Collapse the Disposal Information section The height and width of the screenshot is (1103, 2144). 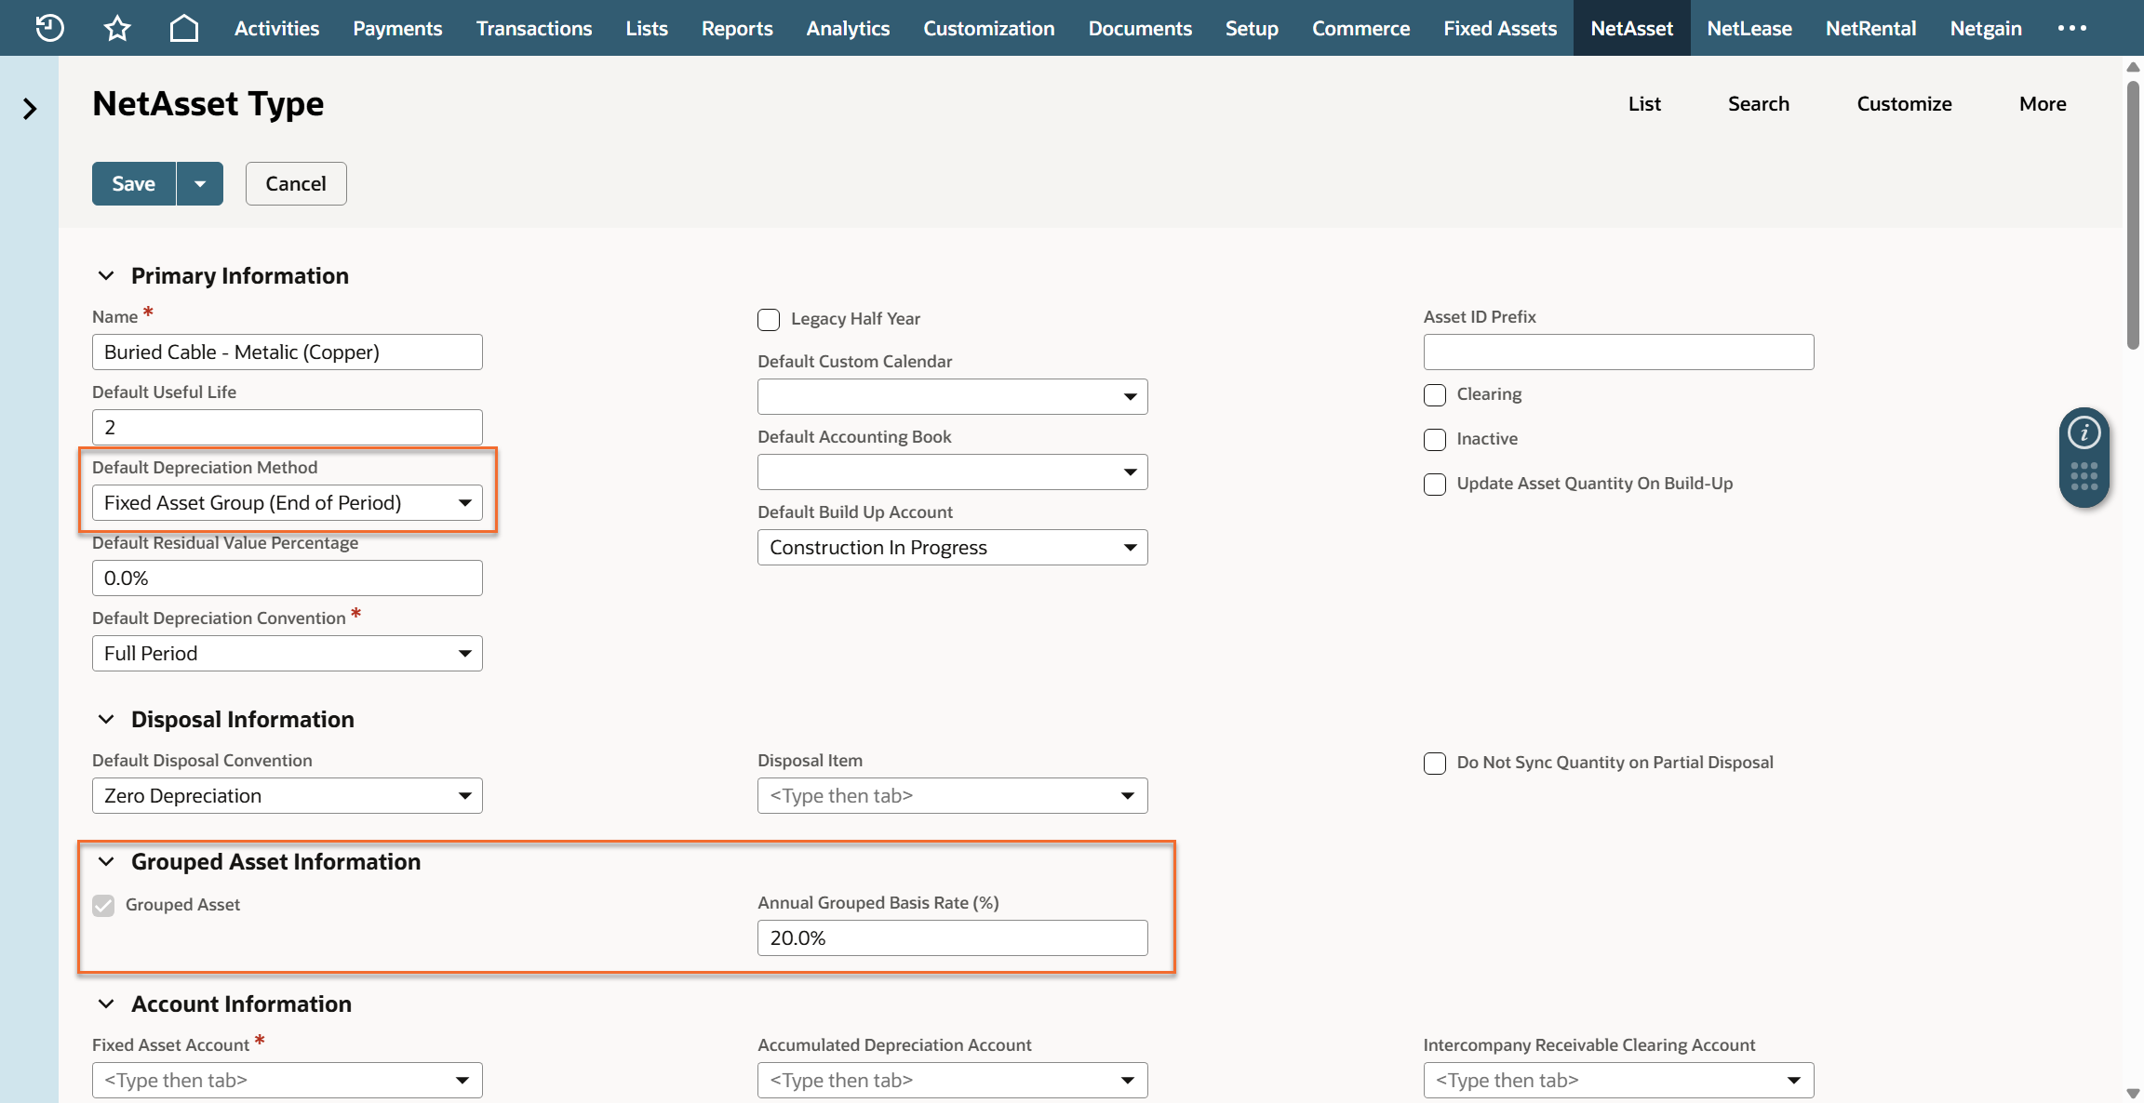[106, 720]
